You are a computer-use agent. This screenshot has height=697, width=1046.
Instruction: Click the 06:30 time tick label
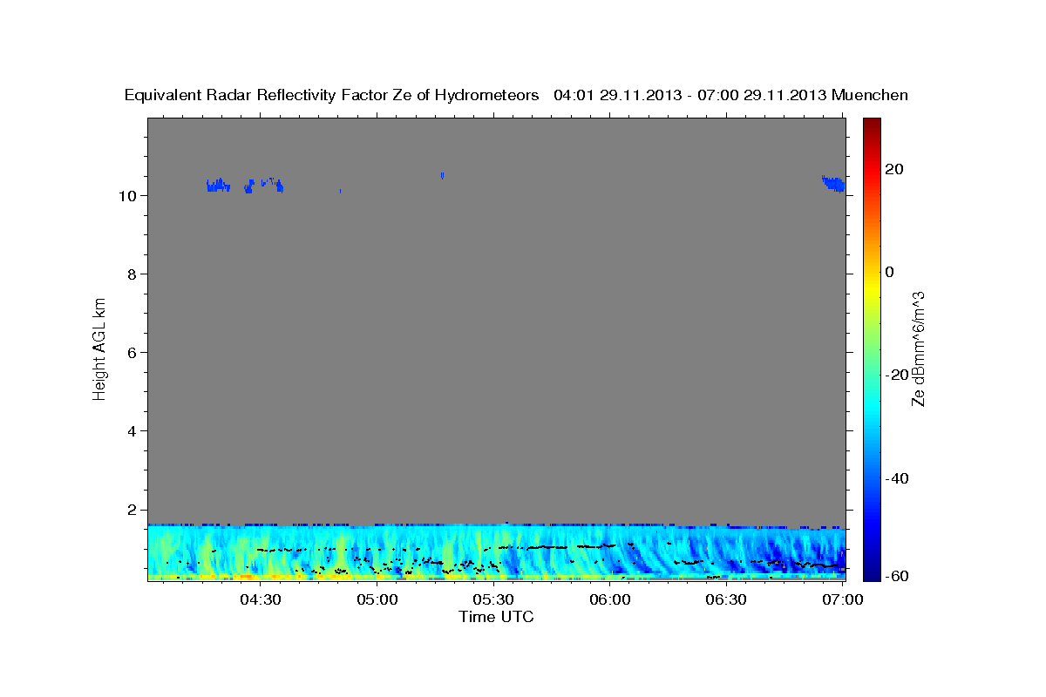726,599
